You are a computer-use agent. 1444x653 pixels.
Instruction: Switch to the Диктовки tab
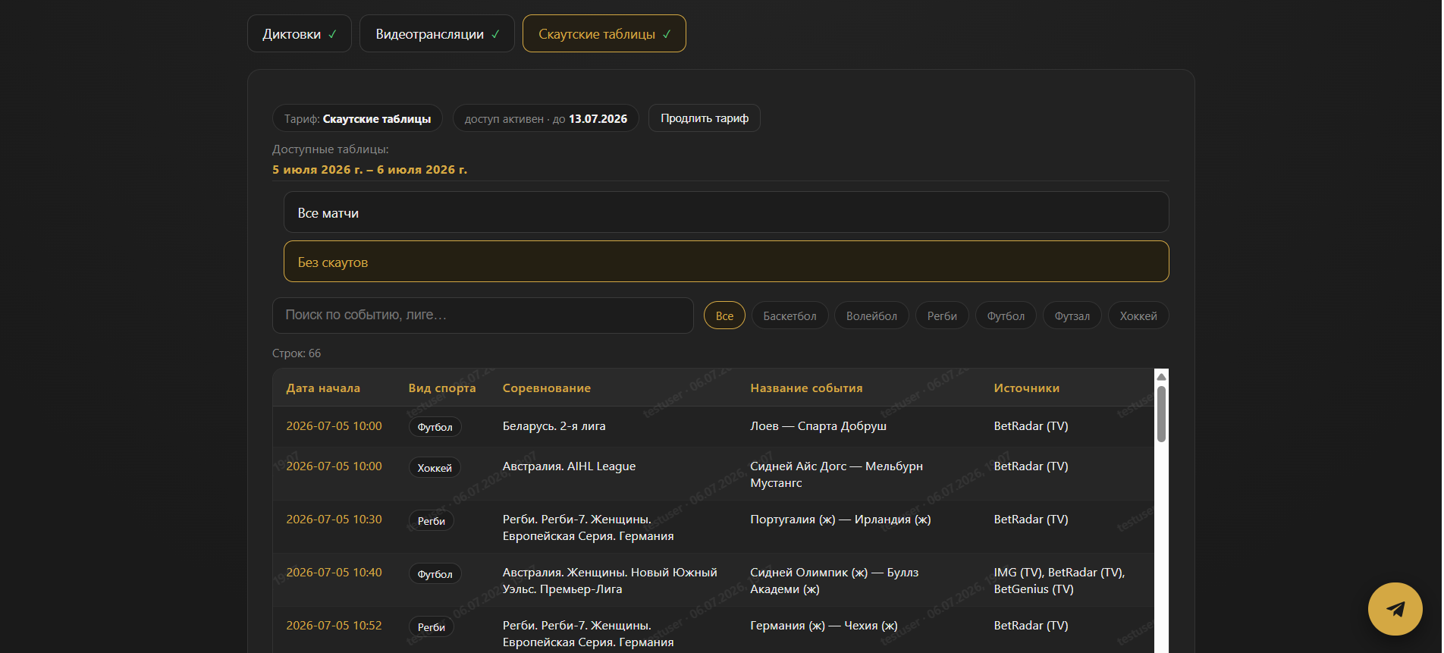coord(300,34)
